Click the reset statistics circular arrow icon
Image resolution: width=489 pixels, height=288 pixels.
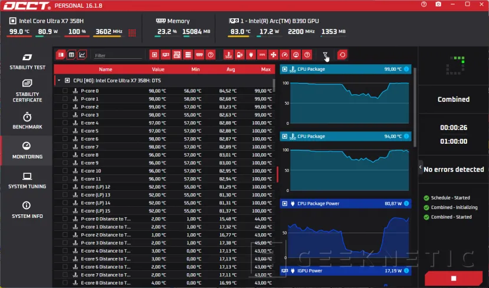[342, 55]
